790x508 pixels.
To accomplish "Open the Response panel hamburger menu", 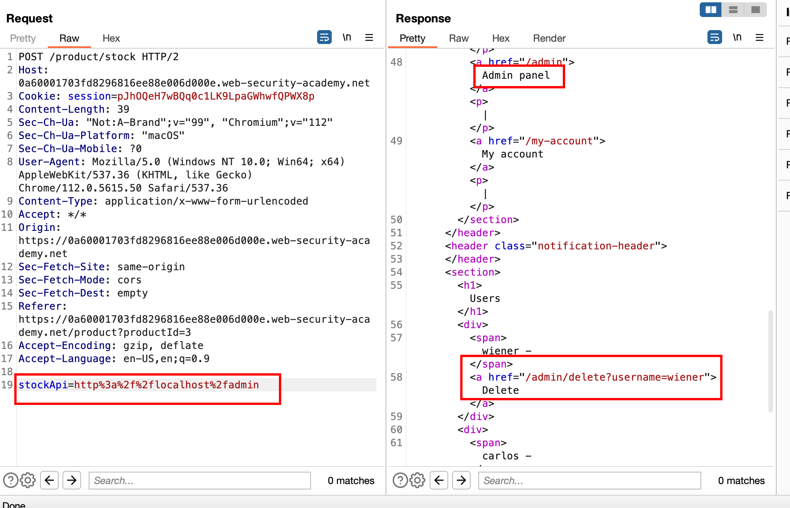I will click(x=760, y=37).
